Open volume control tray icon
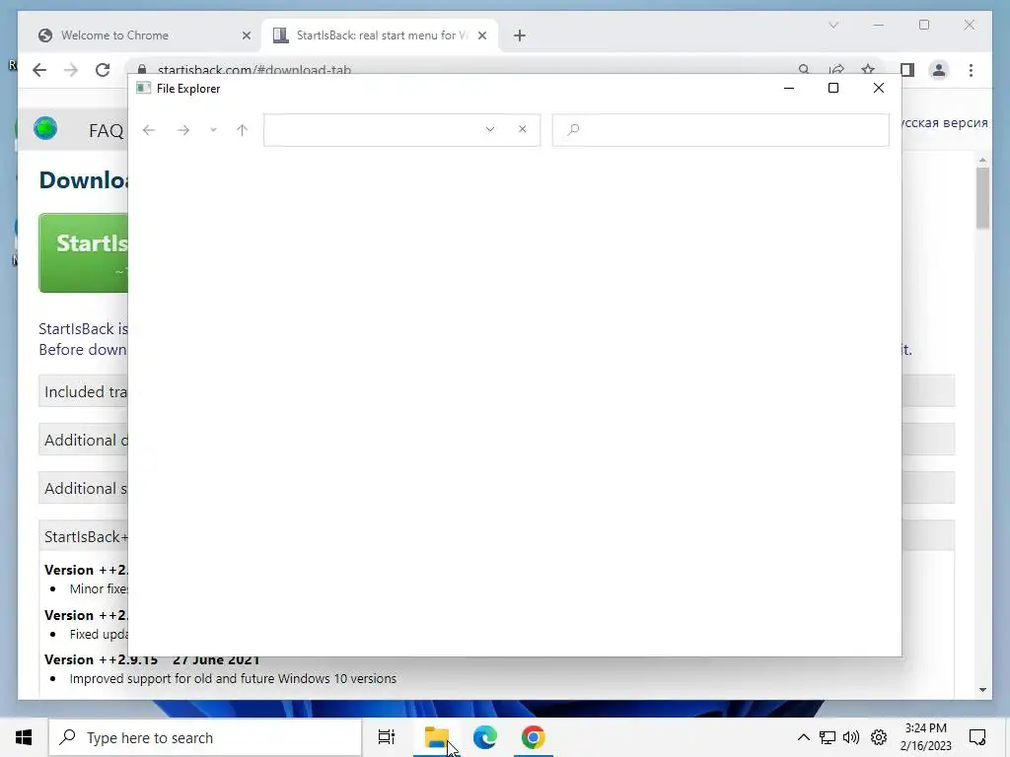The image size is (1010, 757). [x=851, y=737]
